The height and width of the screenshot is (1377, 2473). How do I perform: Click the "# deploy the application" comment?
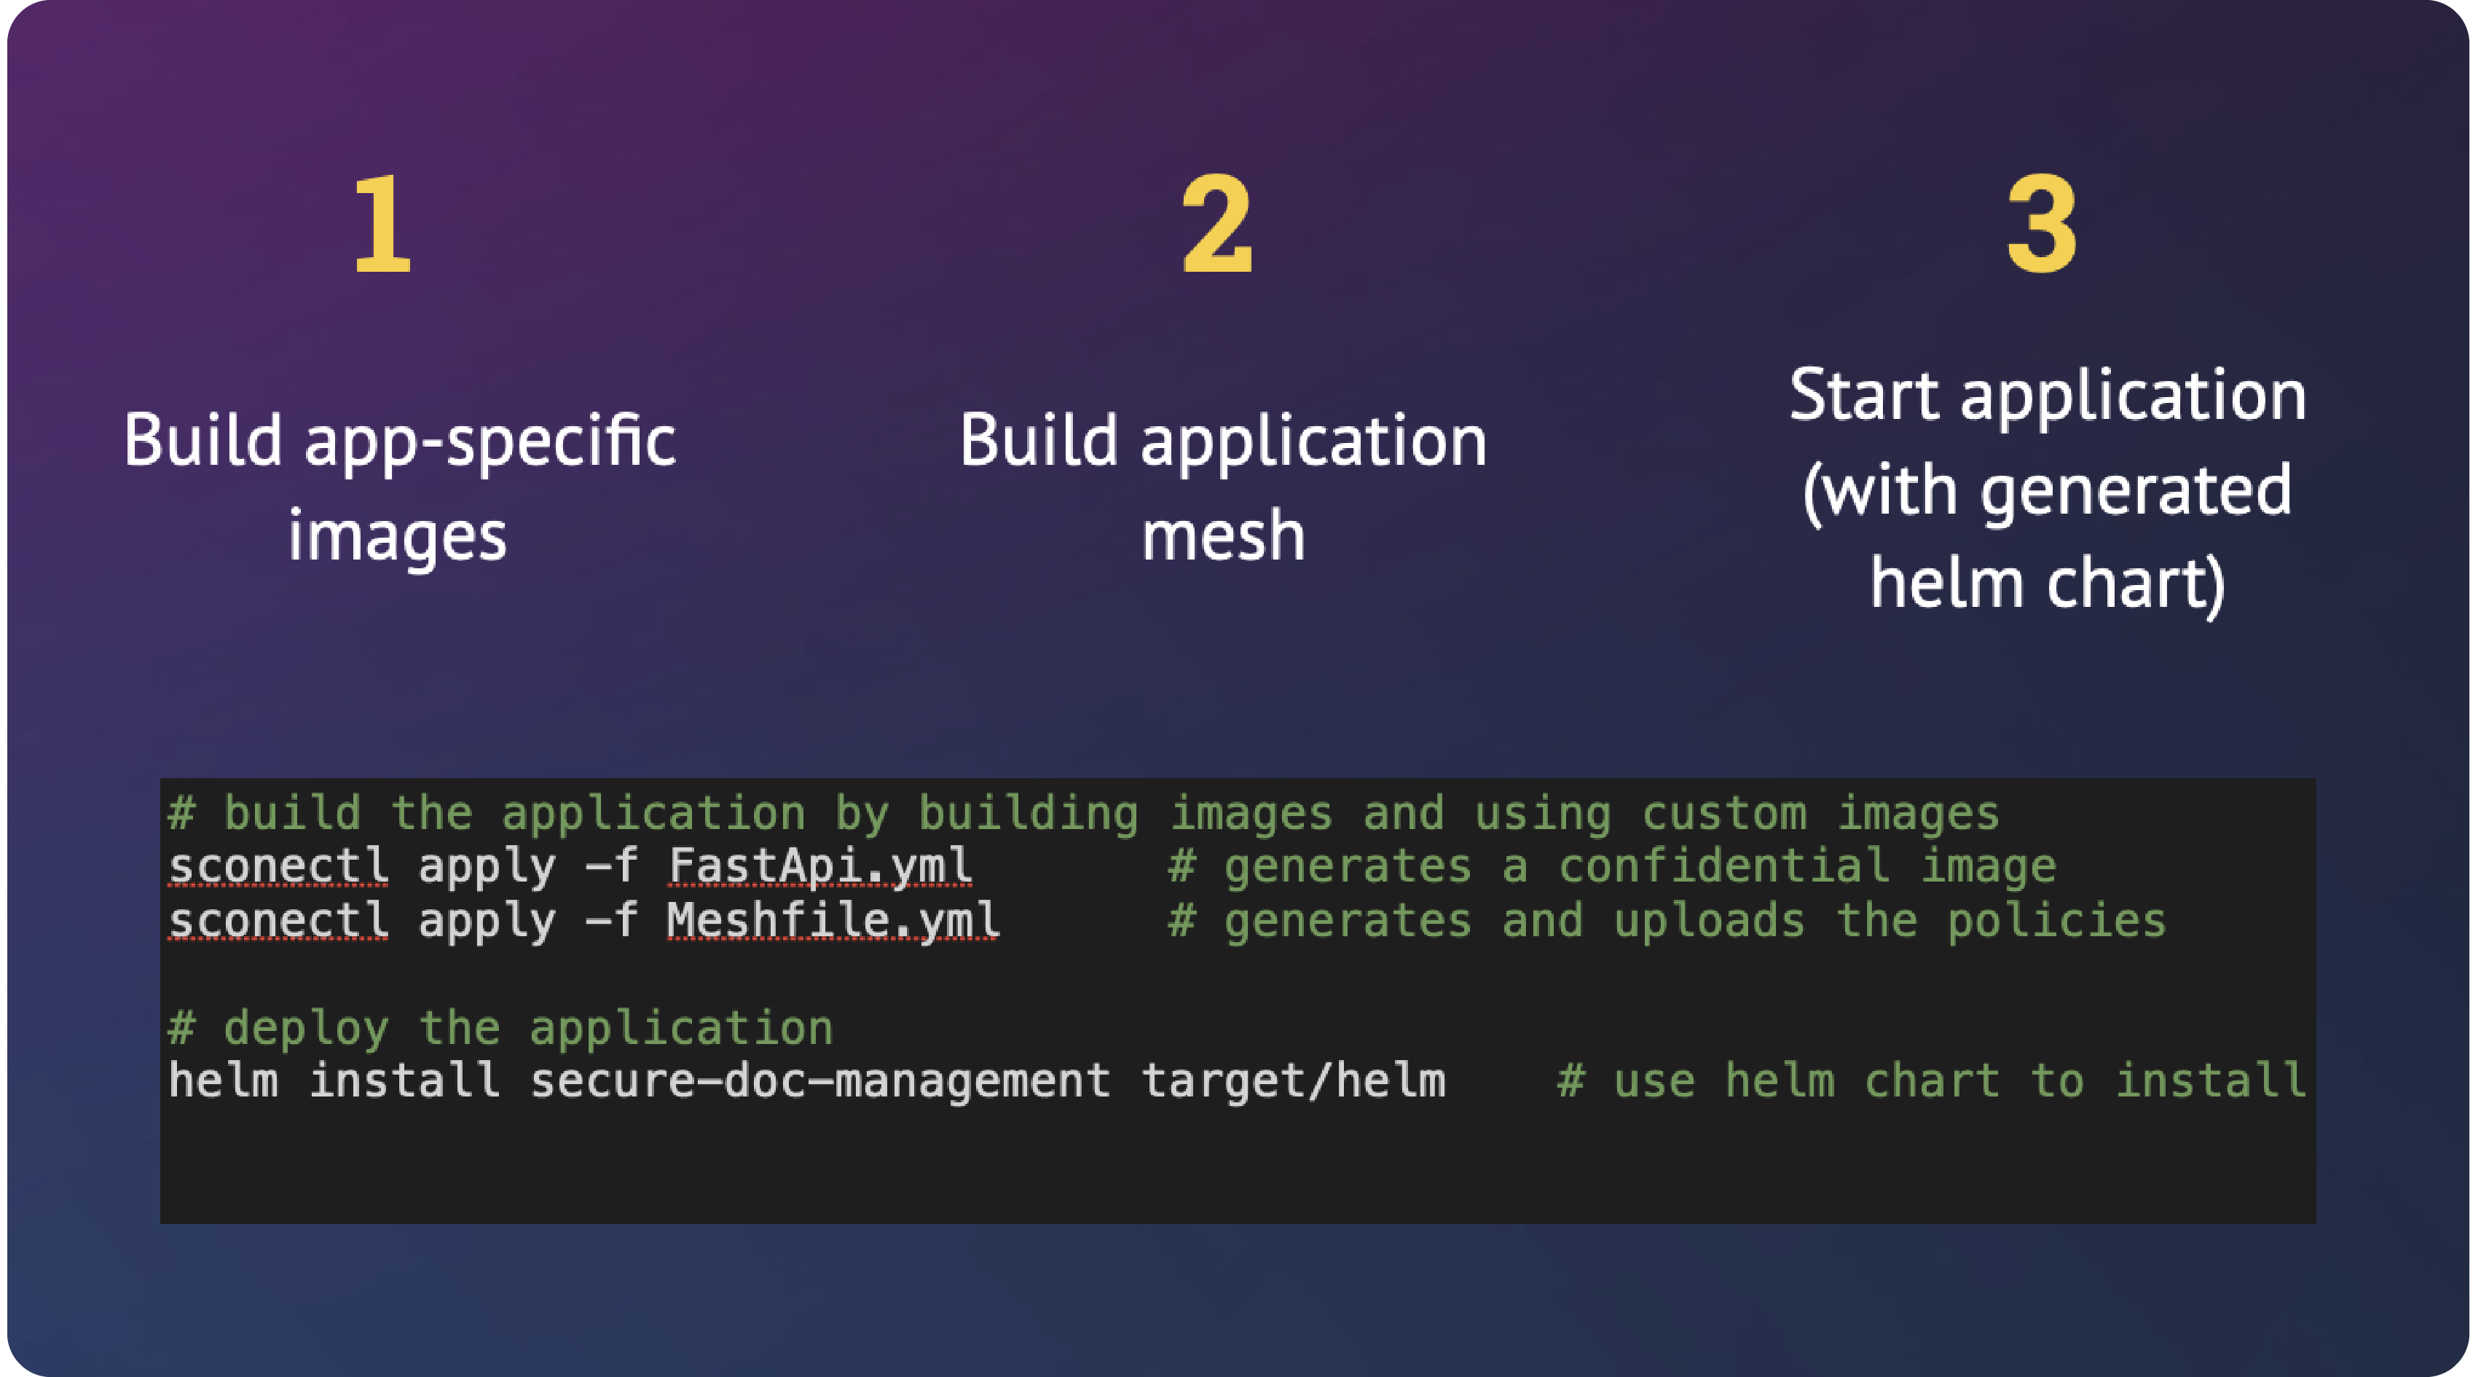coord(500,1027)
